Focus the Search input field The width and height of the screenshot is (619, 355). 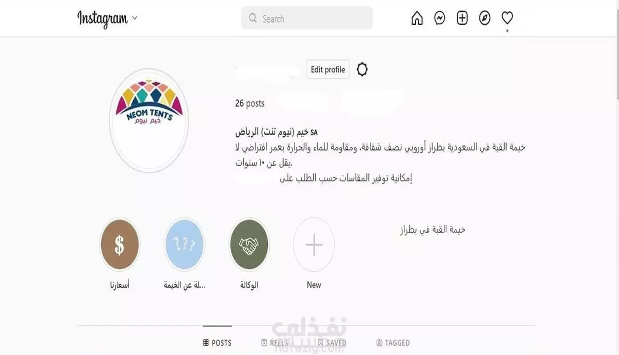pos(307,18)
